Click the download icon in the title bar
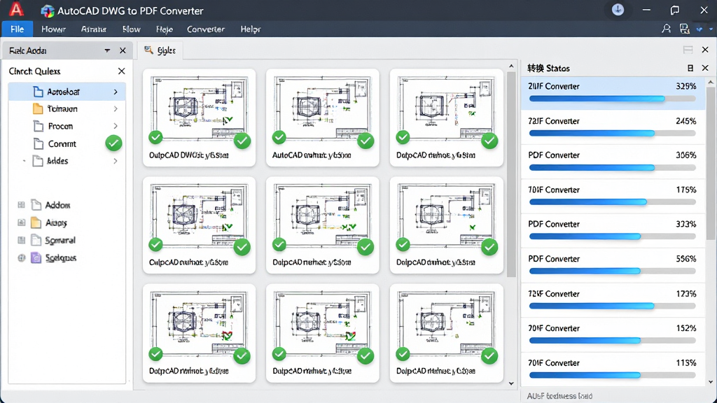Screen dimensions: 717x403 click(618, 10)
